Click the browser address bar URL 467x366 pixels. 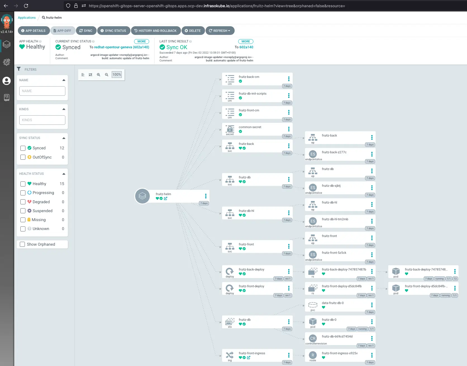coord(217,6)
